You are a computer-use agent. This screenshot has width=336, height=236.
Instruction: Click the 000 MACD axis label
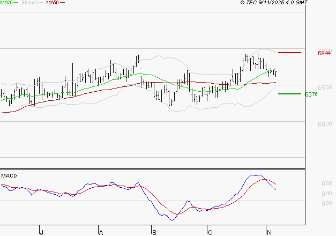(x=326, y=203)
